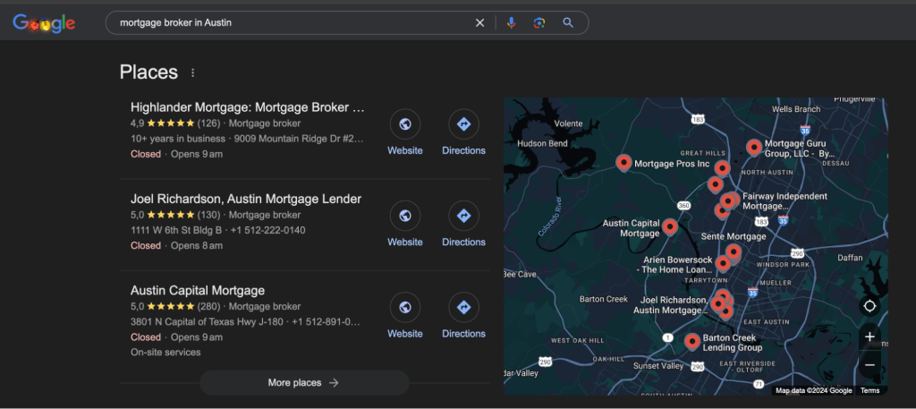
Task: Open Highlander Mortgage listing title
Action: tap(247, 107)
